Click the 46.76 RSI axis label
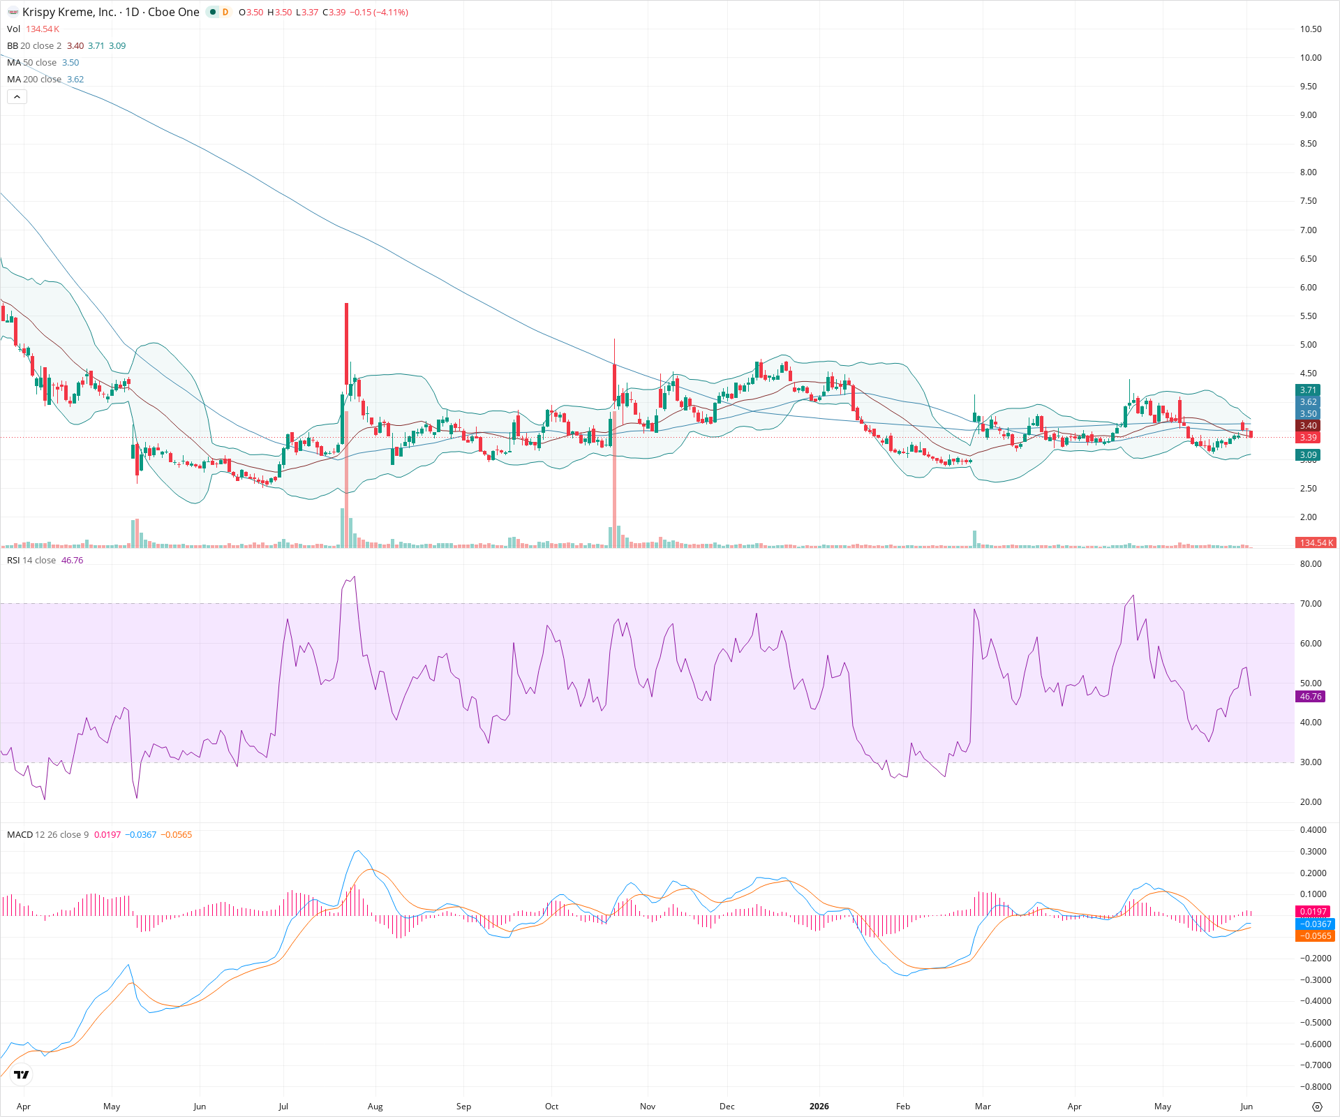This screenshot has width=1340, height=1117. coord(1310,697)
